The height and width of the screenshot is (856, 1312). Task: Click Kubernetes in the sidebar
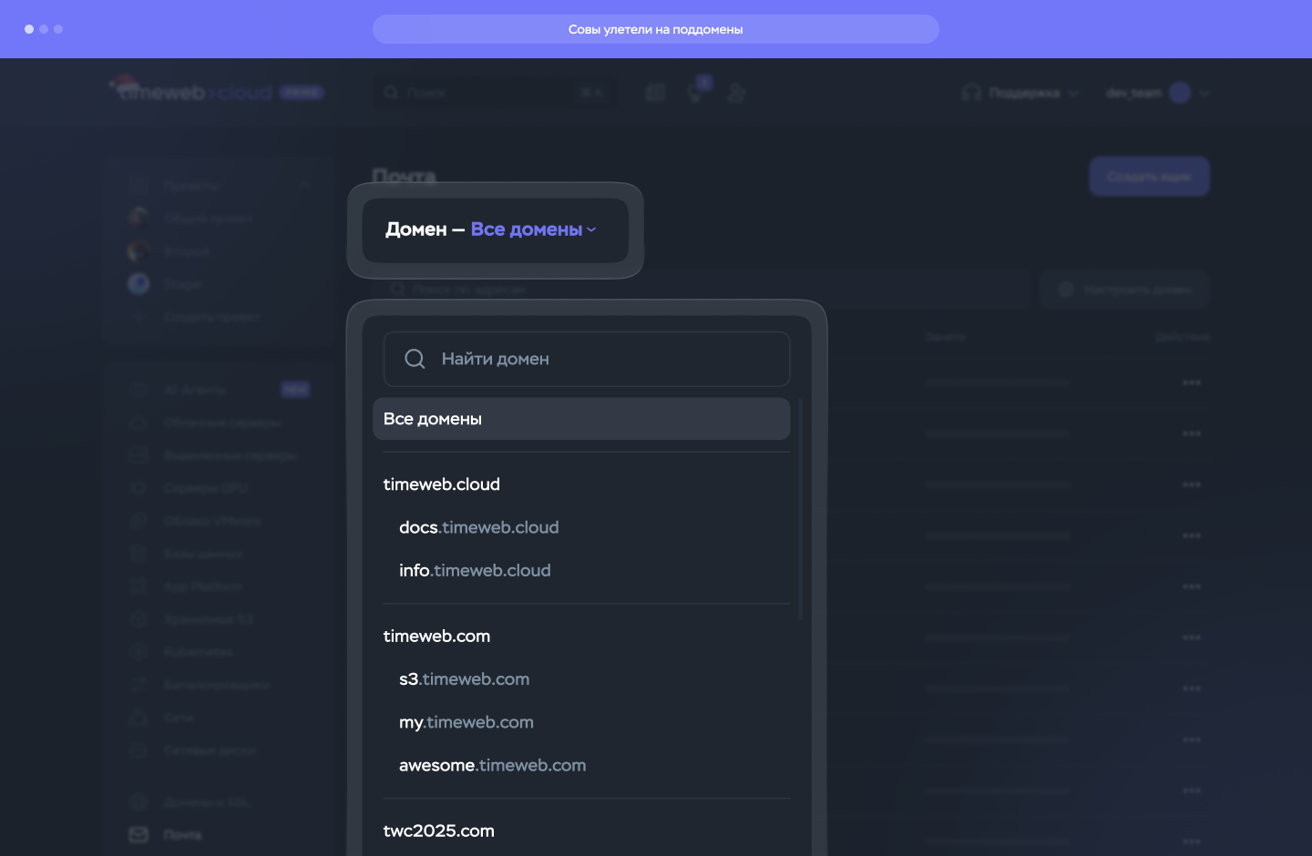tap(198, 652)
